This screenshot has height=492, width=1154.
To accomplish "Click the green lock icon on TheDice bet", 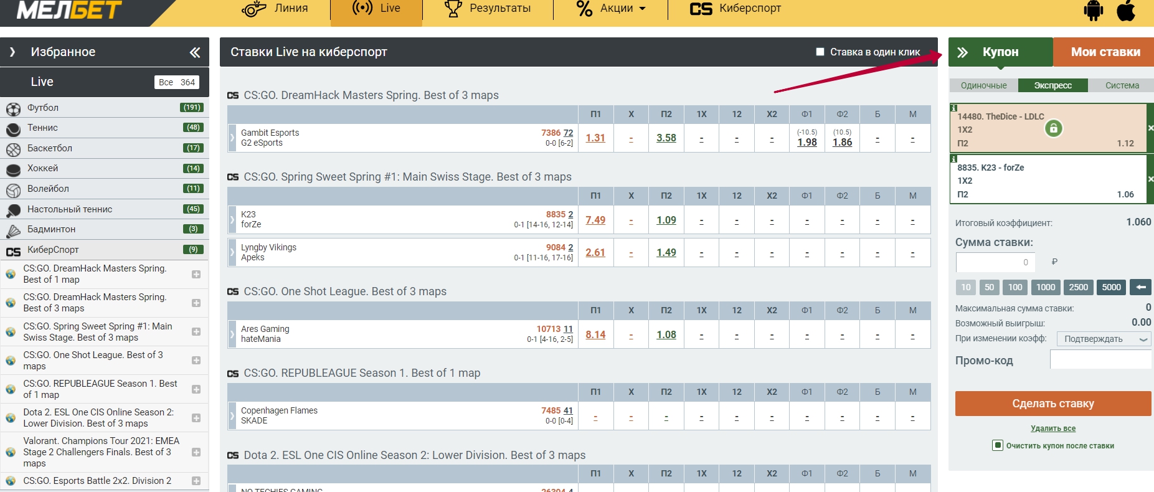I will 1053,128.
